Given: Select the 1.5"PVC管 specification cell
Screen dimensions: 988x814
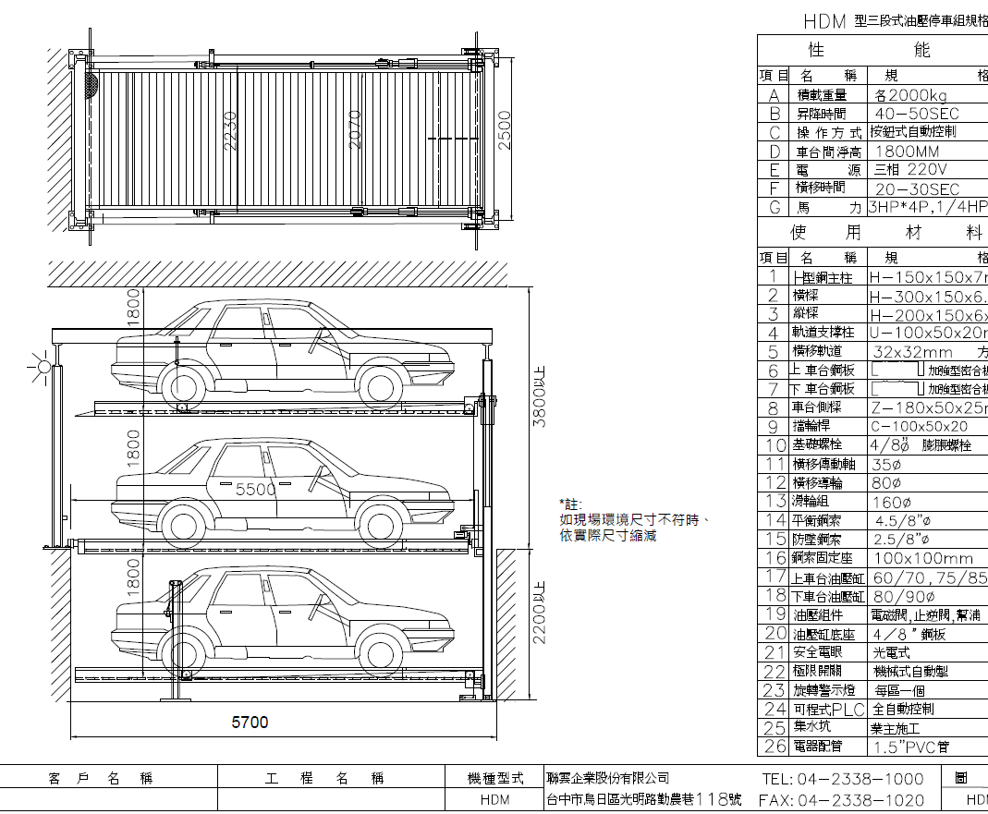Looking at the screenshot, I should point(909,746).
